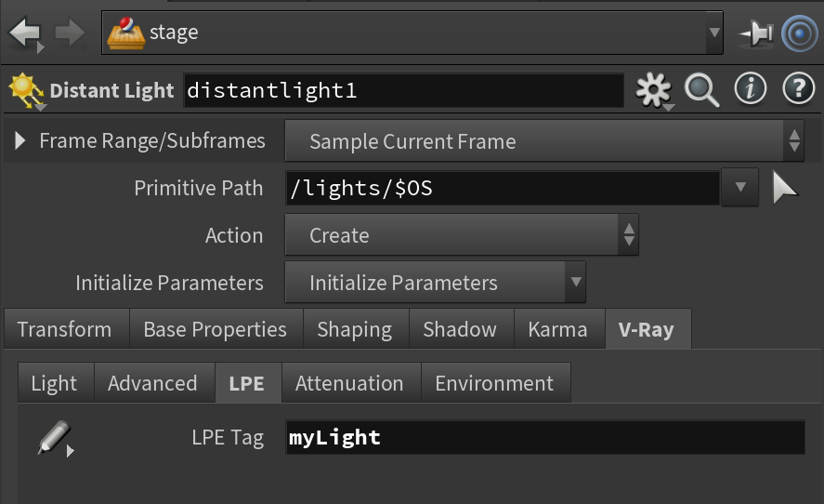The width and height of the screenshot is (824, 504).
Task: Switch to the Attenuation sub-tab
Action: tap(350, 383)
